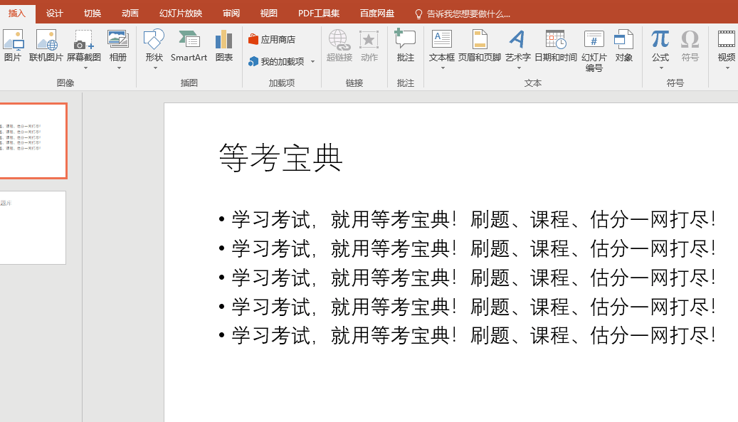Expand the 我的加载项 dropdown arrow
Image resolution: width=738 pixels, height=422 pixels.
312,62
